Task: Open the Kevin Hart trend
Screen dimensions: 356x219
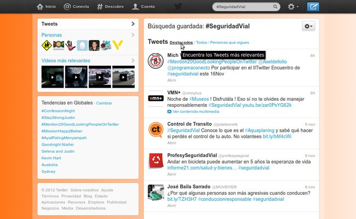Action: (51, 158)
